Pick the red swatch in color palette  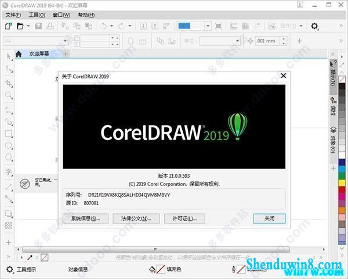tap(342, 190)
